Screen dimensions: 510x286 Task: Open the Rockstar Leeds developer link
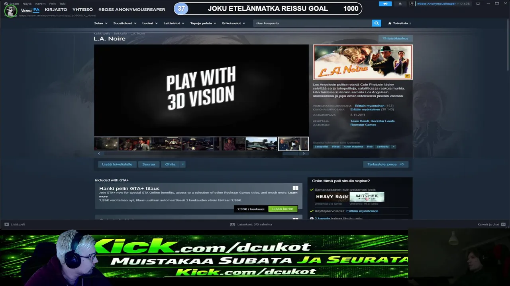point(382,121)
